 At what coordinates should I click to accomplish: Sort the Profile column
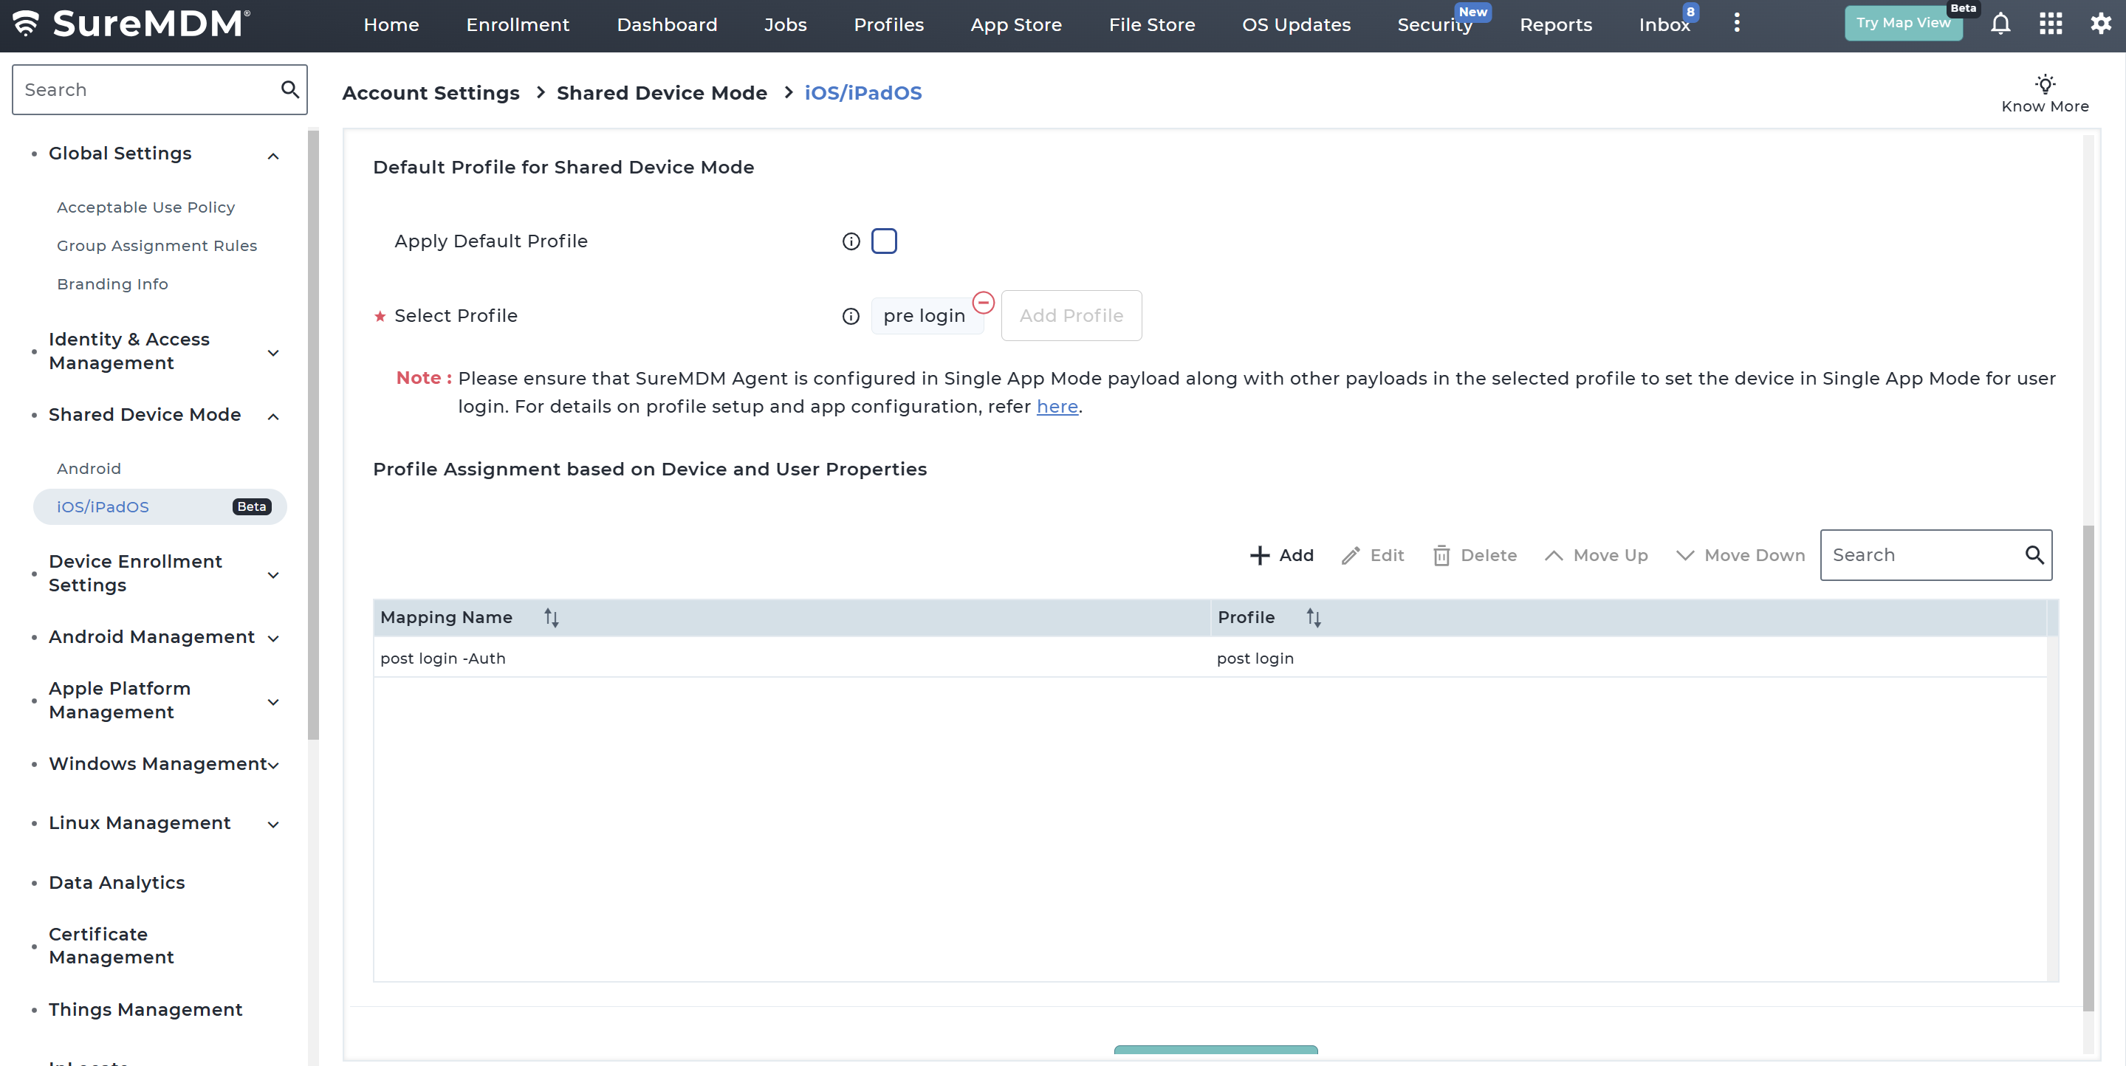1313,617
